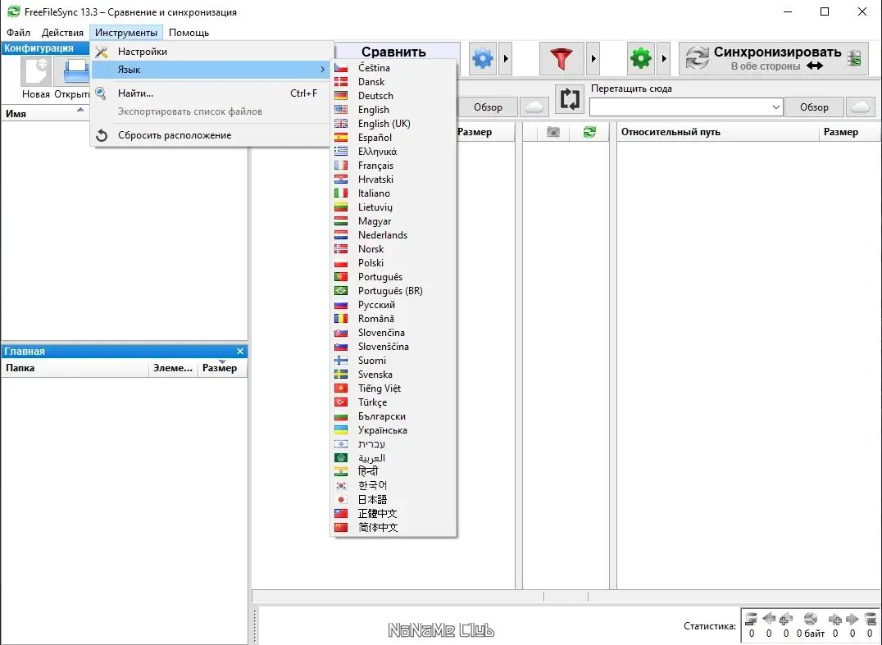The width and height of the screenshot is (882, 645).
Task: Expand the arrow next to sync settings gear
Action: pyautogui.click(x=664, y=58)
